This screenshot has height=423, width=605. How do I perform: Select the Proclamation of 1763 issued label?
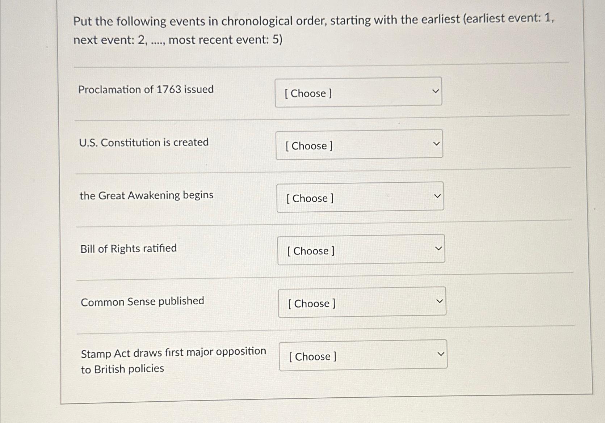146,89
